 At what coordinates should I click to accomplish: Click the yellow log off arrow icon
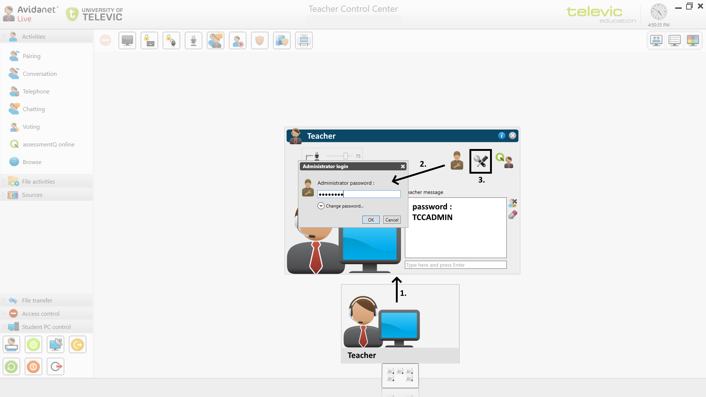(x=78, y=345)
